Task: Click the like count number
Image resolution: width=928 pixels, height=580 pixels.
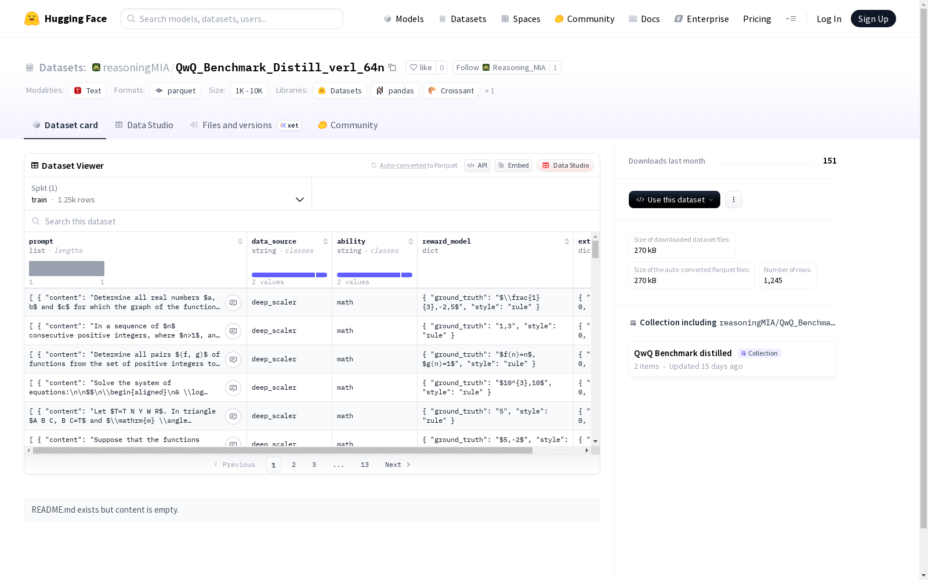Action: pos(442,67)
